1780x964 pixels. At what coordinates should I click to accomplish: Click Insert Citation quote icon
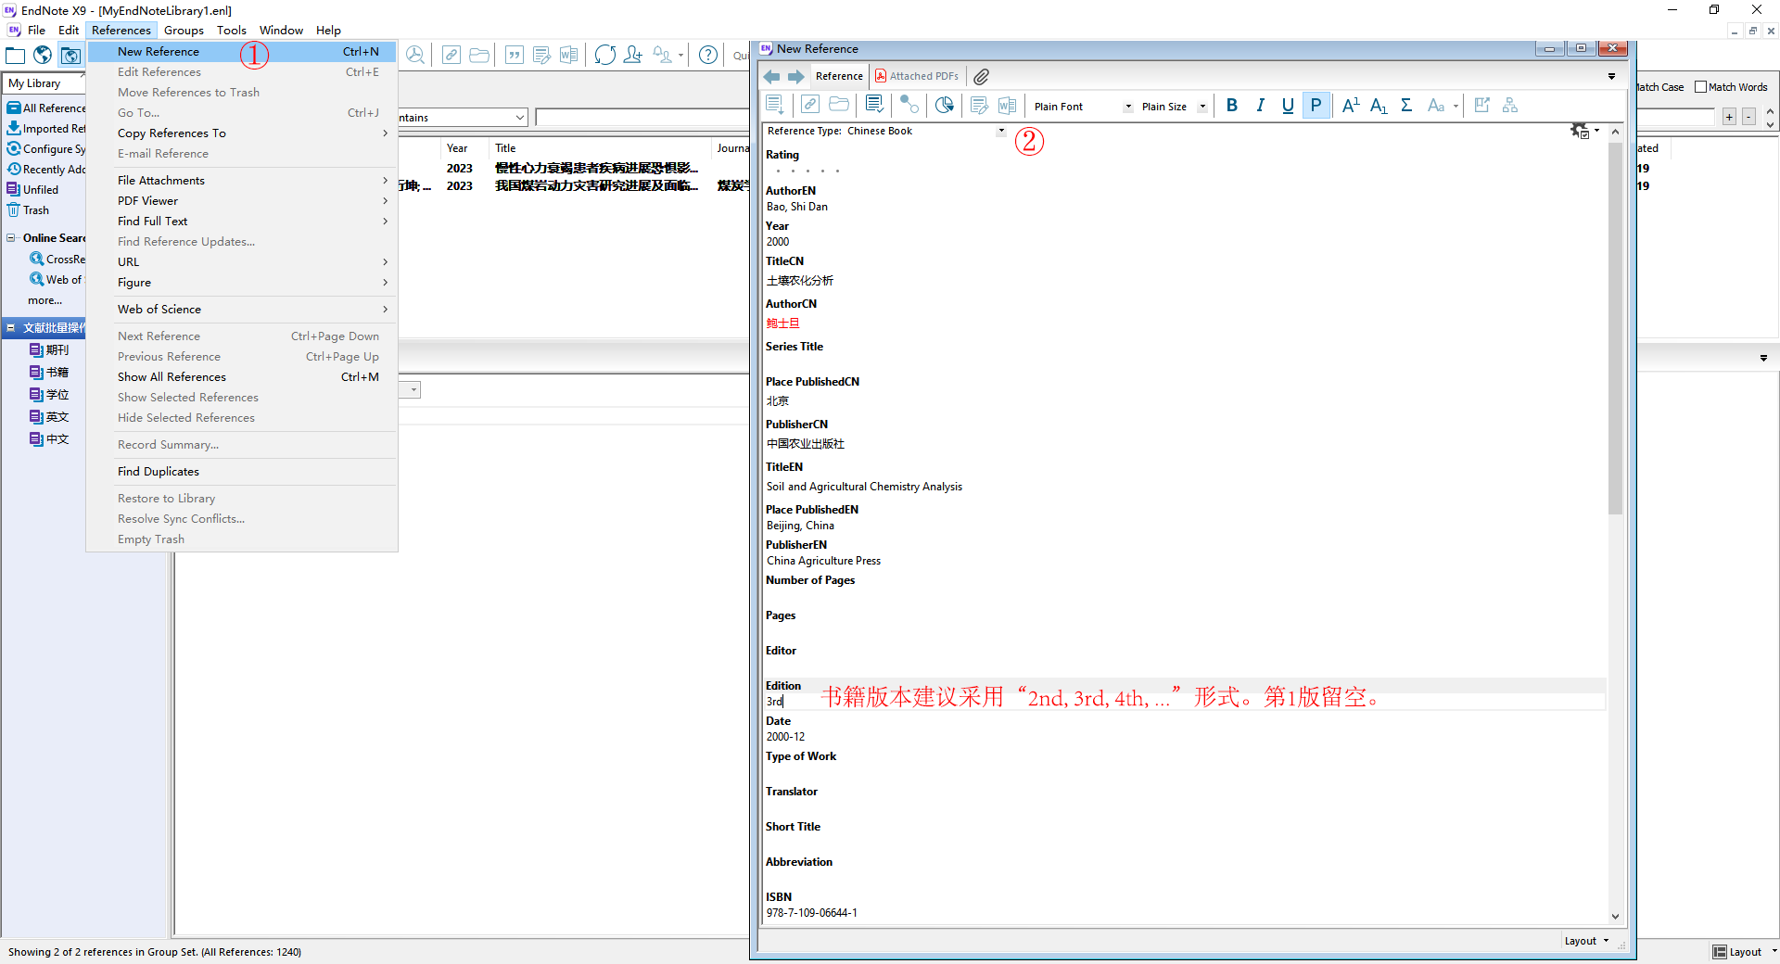click(515, 55)
